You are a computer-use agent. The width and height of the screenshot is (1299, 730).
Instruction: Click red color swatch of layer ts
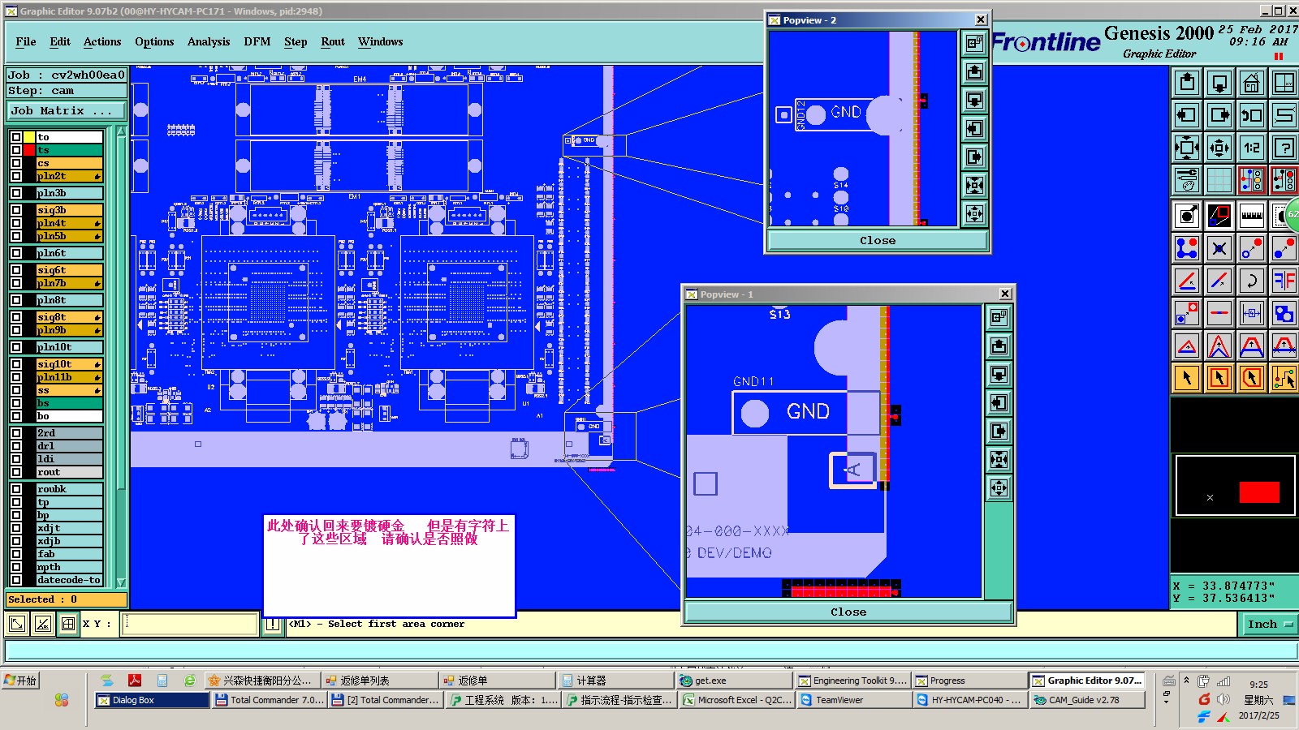tap(29, 150)
